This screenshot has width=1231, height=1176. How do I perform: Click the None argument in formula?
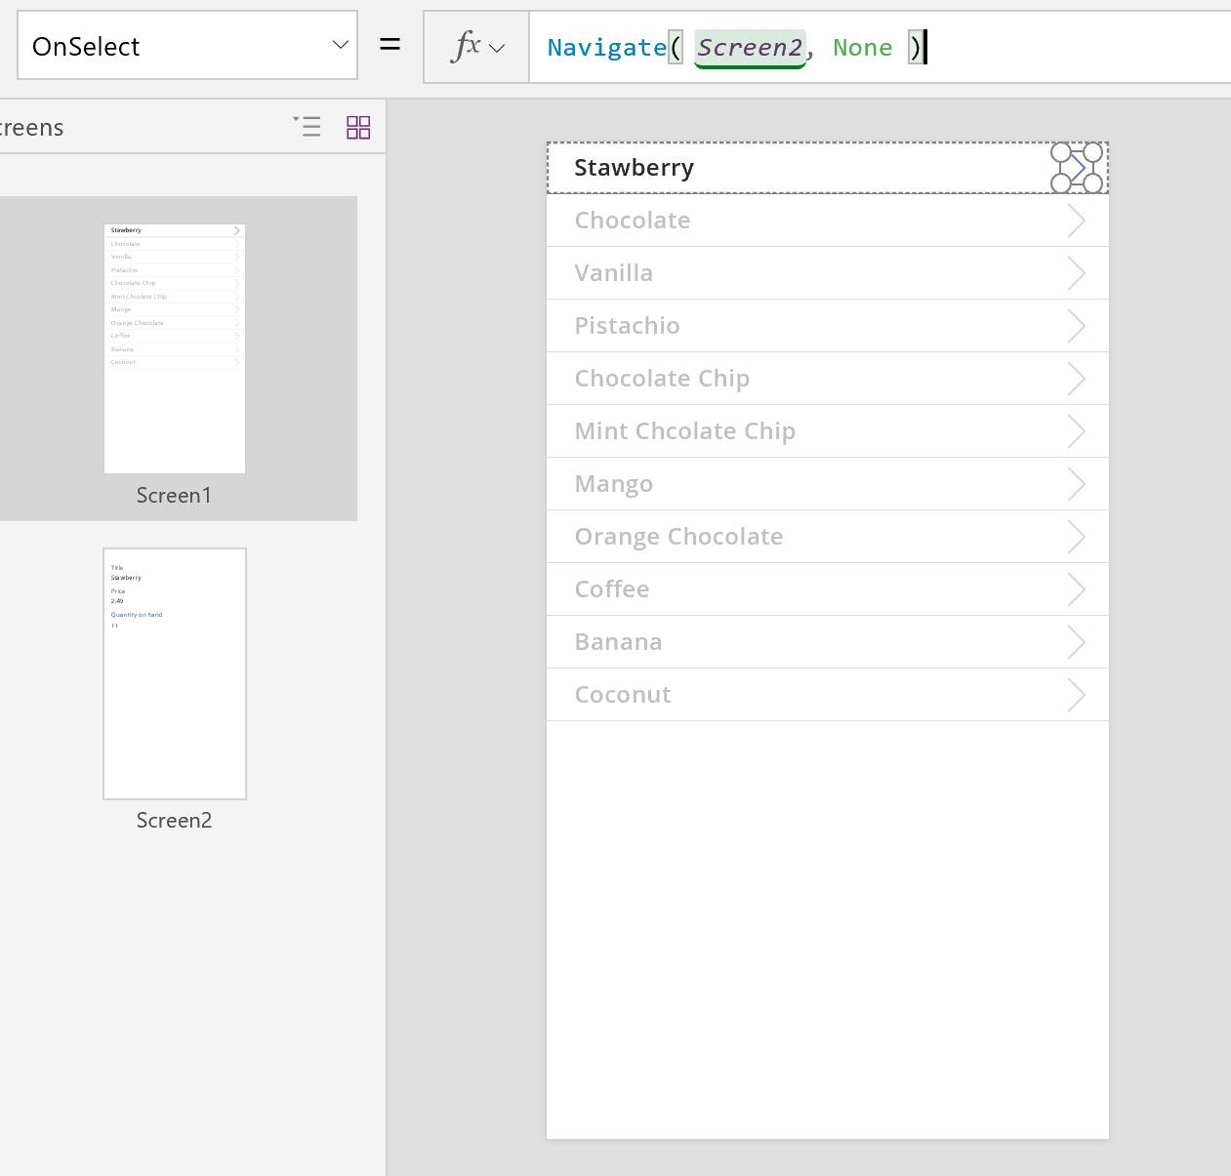click(863, 48)
